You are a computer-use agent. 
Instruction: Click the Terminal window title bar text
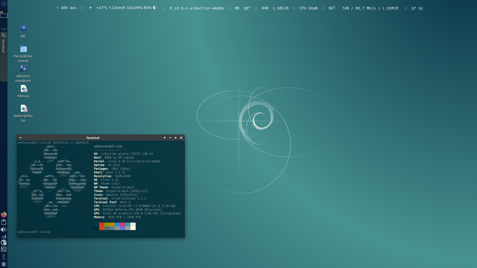click(x=92, y=138)
